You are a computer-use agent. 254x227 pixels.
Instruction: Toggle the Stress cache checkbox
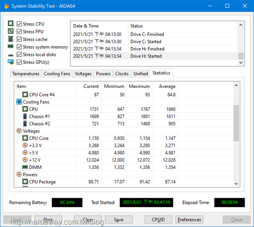point(19,39)
